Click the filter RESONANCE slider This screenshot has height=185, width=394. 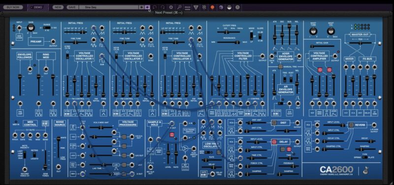(229, 42)
